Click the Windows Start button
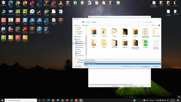The width and height of the screenshot is (181, 102). 2,100
